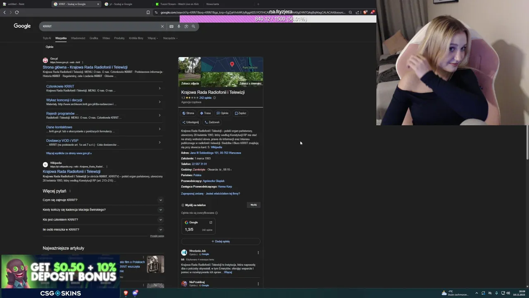Switch to the Tryb AI tab

pyautogui.click(x=47, y=38)
